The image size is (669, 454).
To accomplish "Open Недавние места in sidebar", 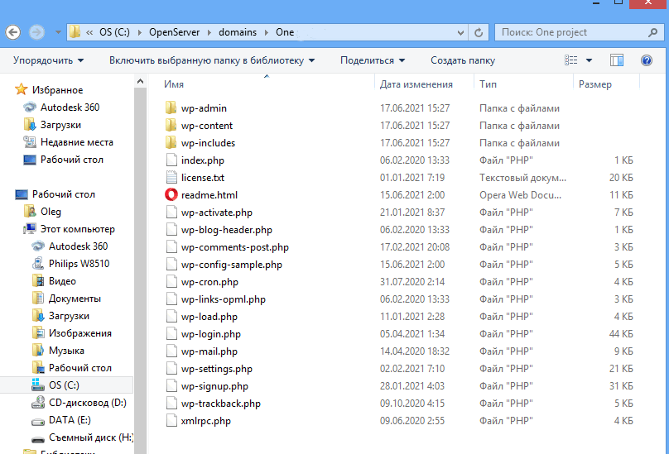I will [x=77, y=142].
